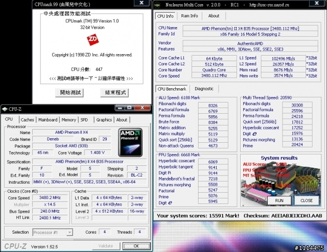Click the CPU Name field in Nuclearus

250,29
